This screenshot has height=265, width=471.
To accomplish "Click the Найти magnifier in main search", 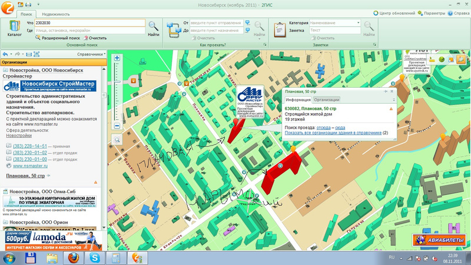I will 153,28.
